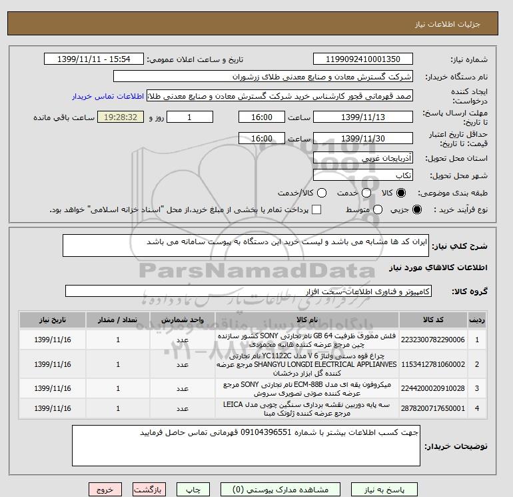Click the need date of row 1
The width and height of the screenshot is (513, 497).
53,340
